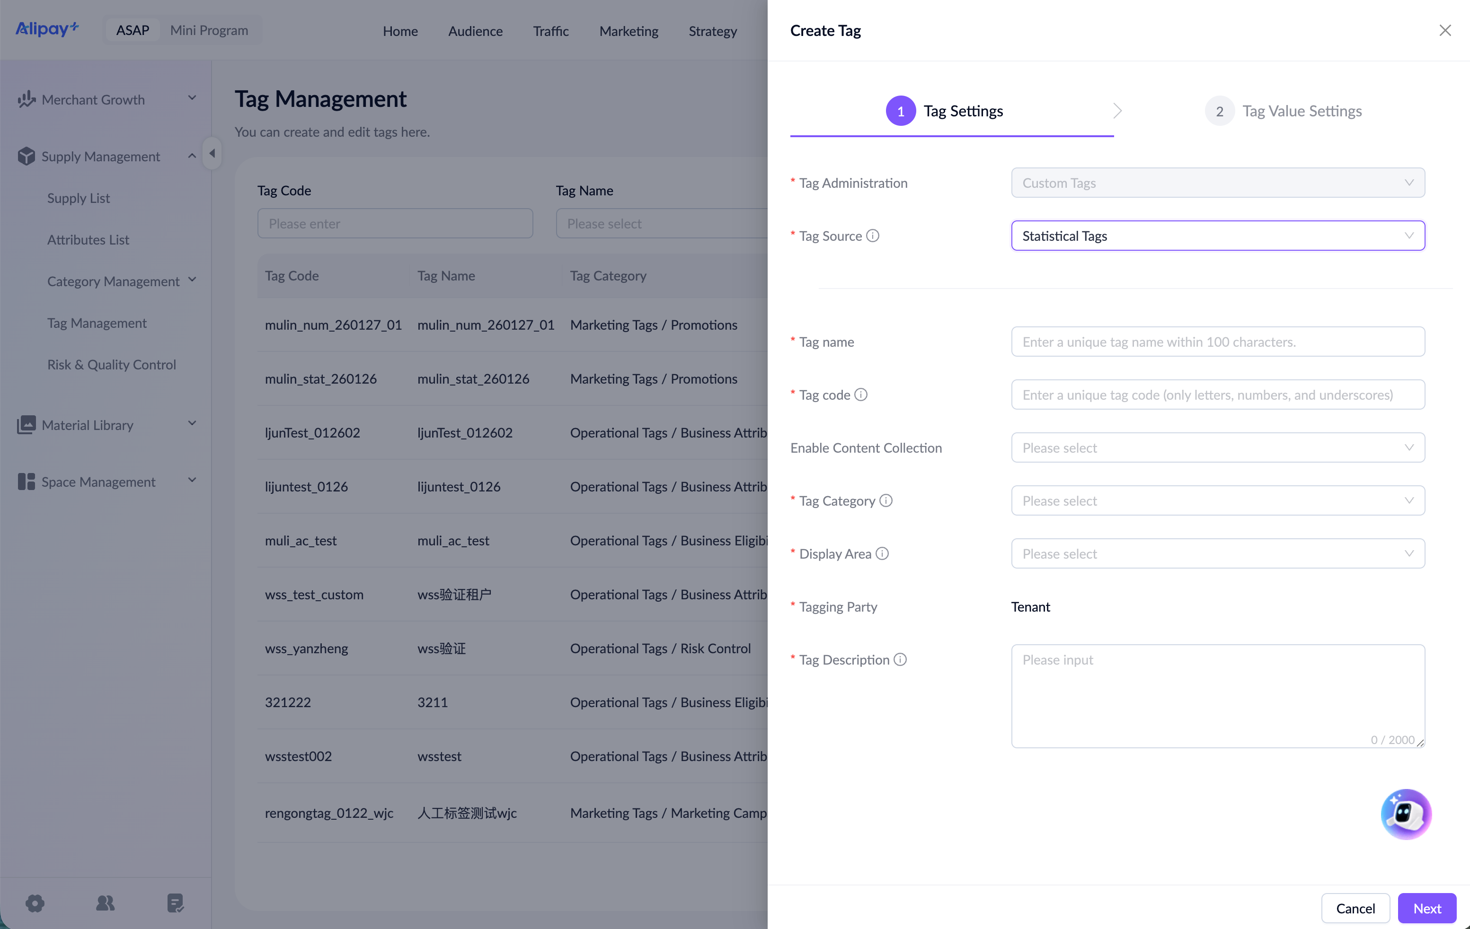Close the Create Tag panel
Screen dimensions: 1470x929
pos(1444,30)
